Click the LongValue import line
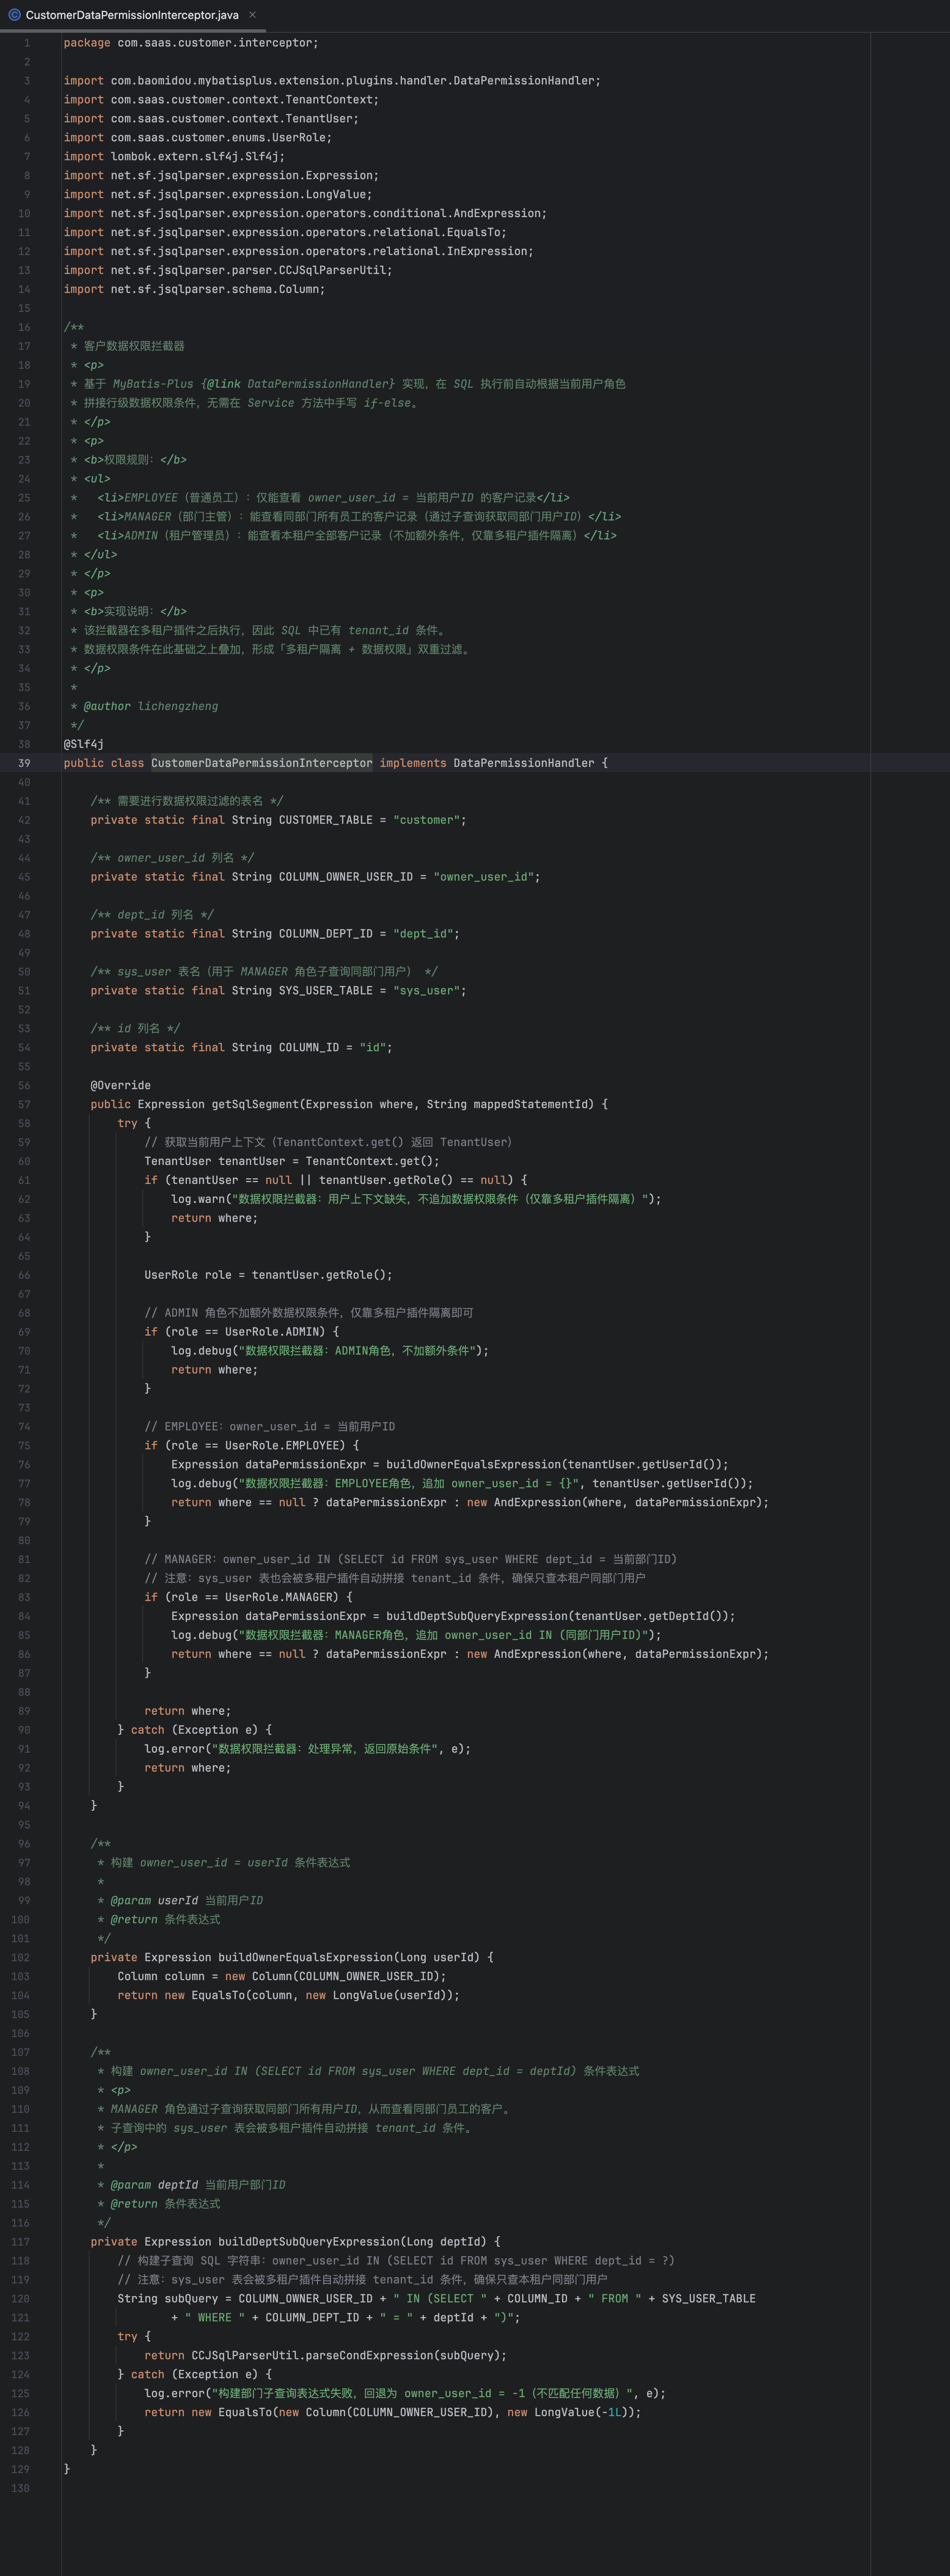This screenshot has height=2576, width=950. point(218,195)
